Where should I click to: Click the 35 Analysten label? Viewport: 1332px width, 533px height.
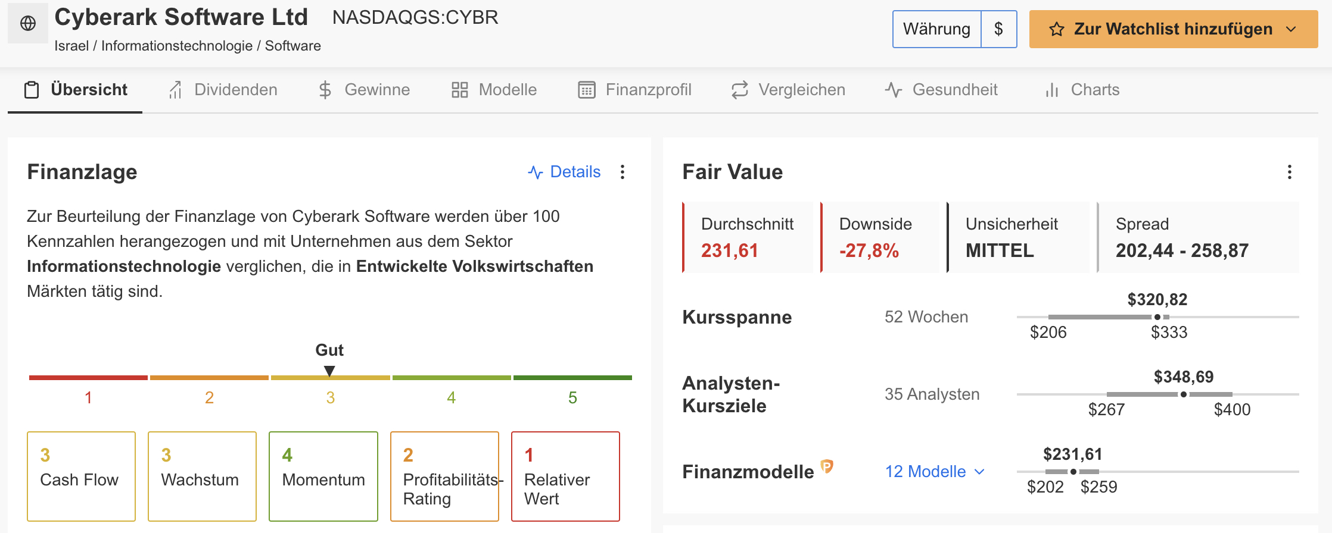coord(932,394)
